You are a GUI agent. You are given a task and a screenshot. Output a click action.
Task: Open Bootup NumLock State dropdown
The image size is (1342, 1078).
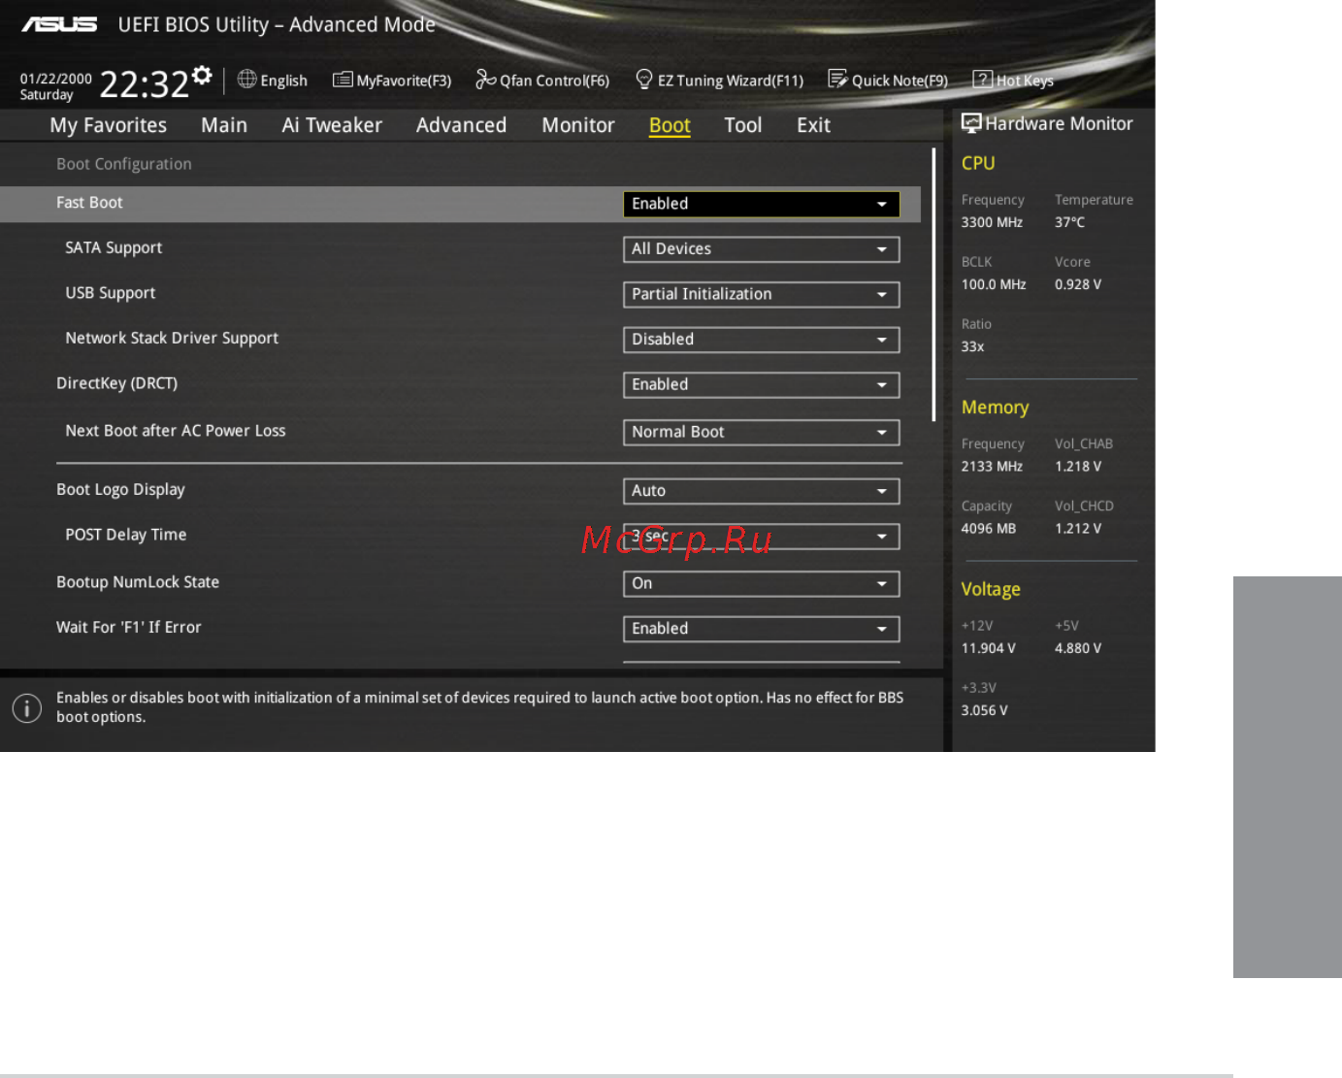click(x=761, y=584)
